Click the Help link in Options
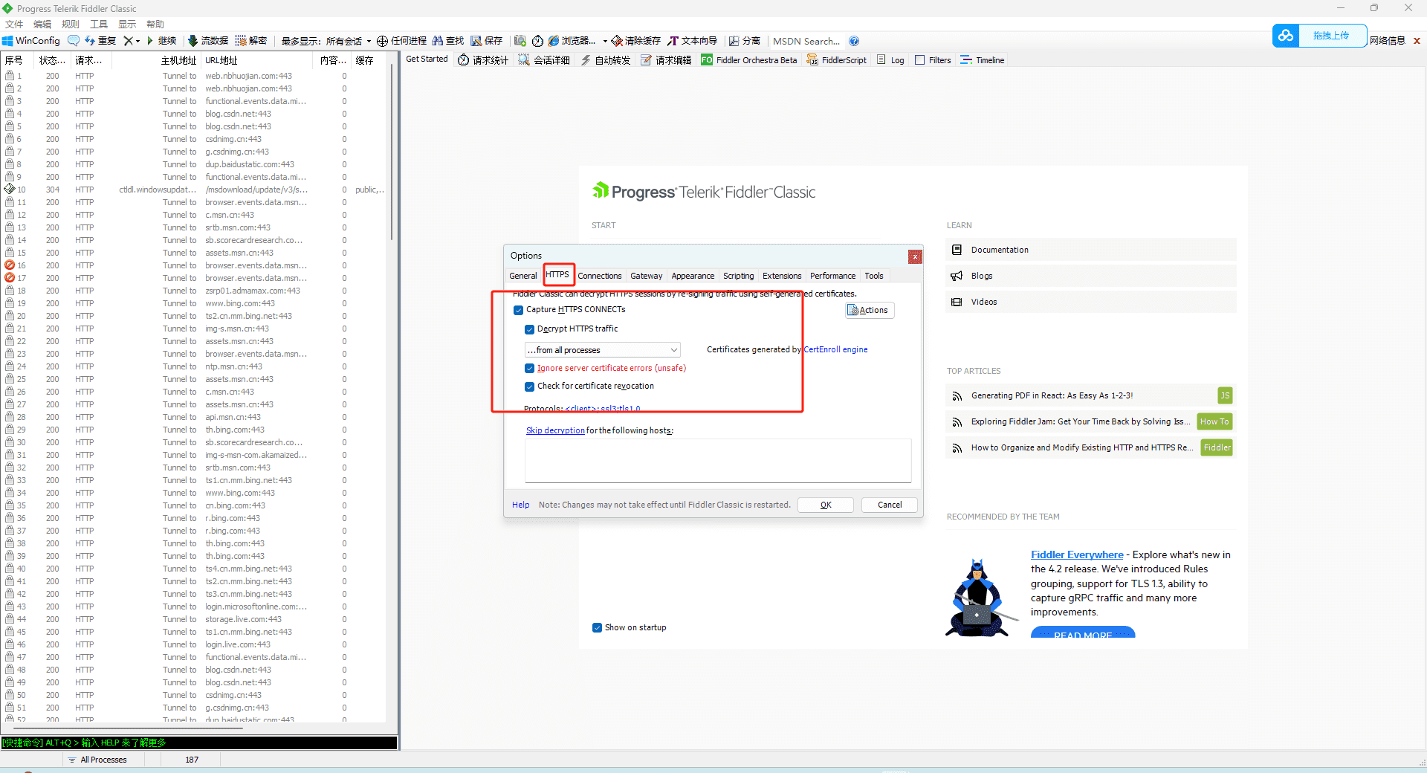Image resolution: width=1427 pixels, height=773 pixels. [520, 505]
